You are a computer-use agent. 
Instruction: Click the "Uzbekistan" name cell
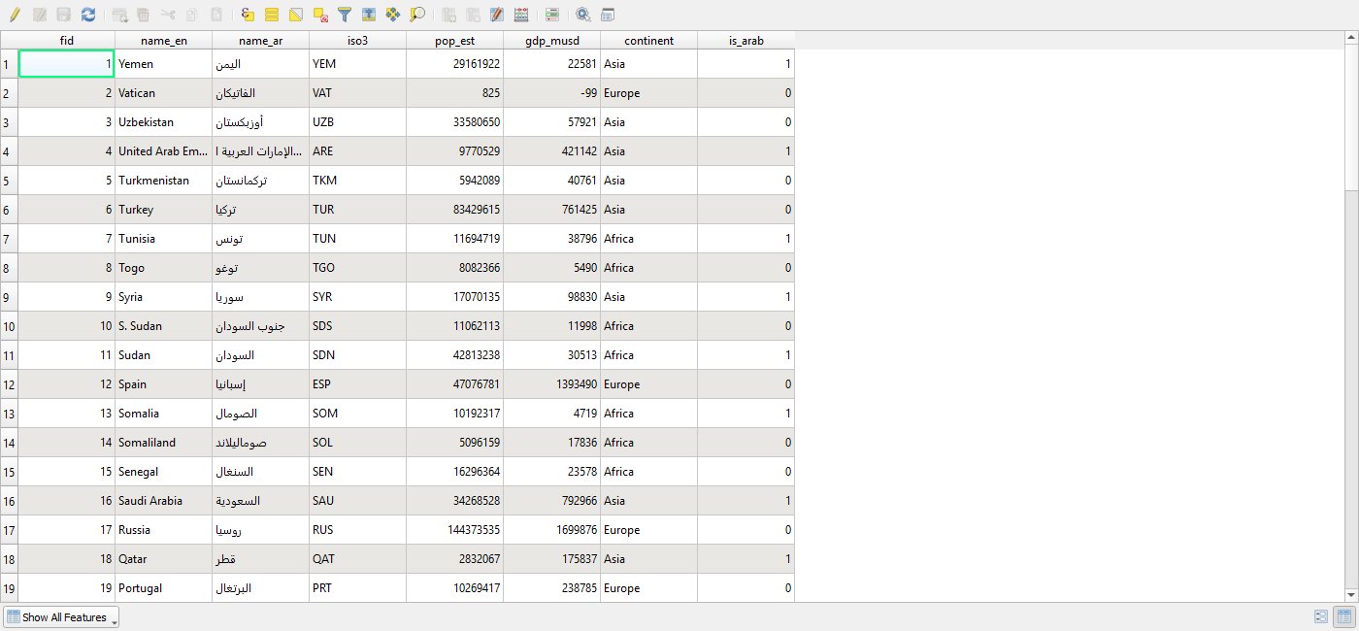pos(163,122)
